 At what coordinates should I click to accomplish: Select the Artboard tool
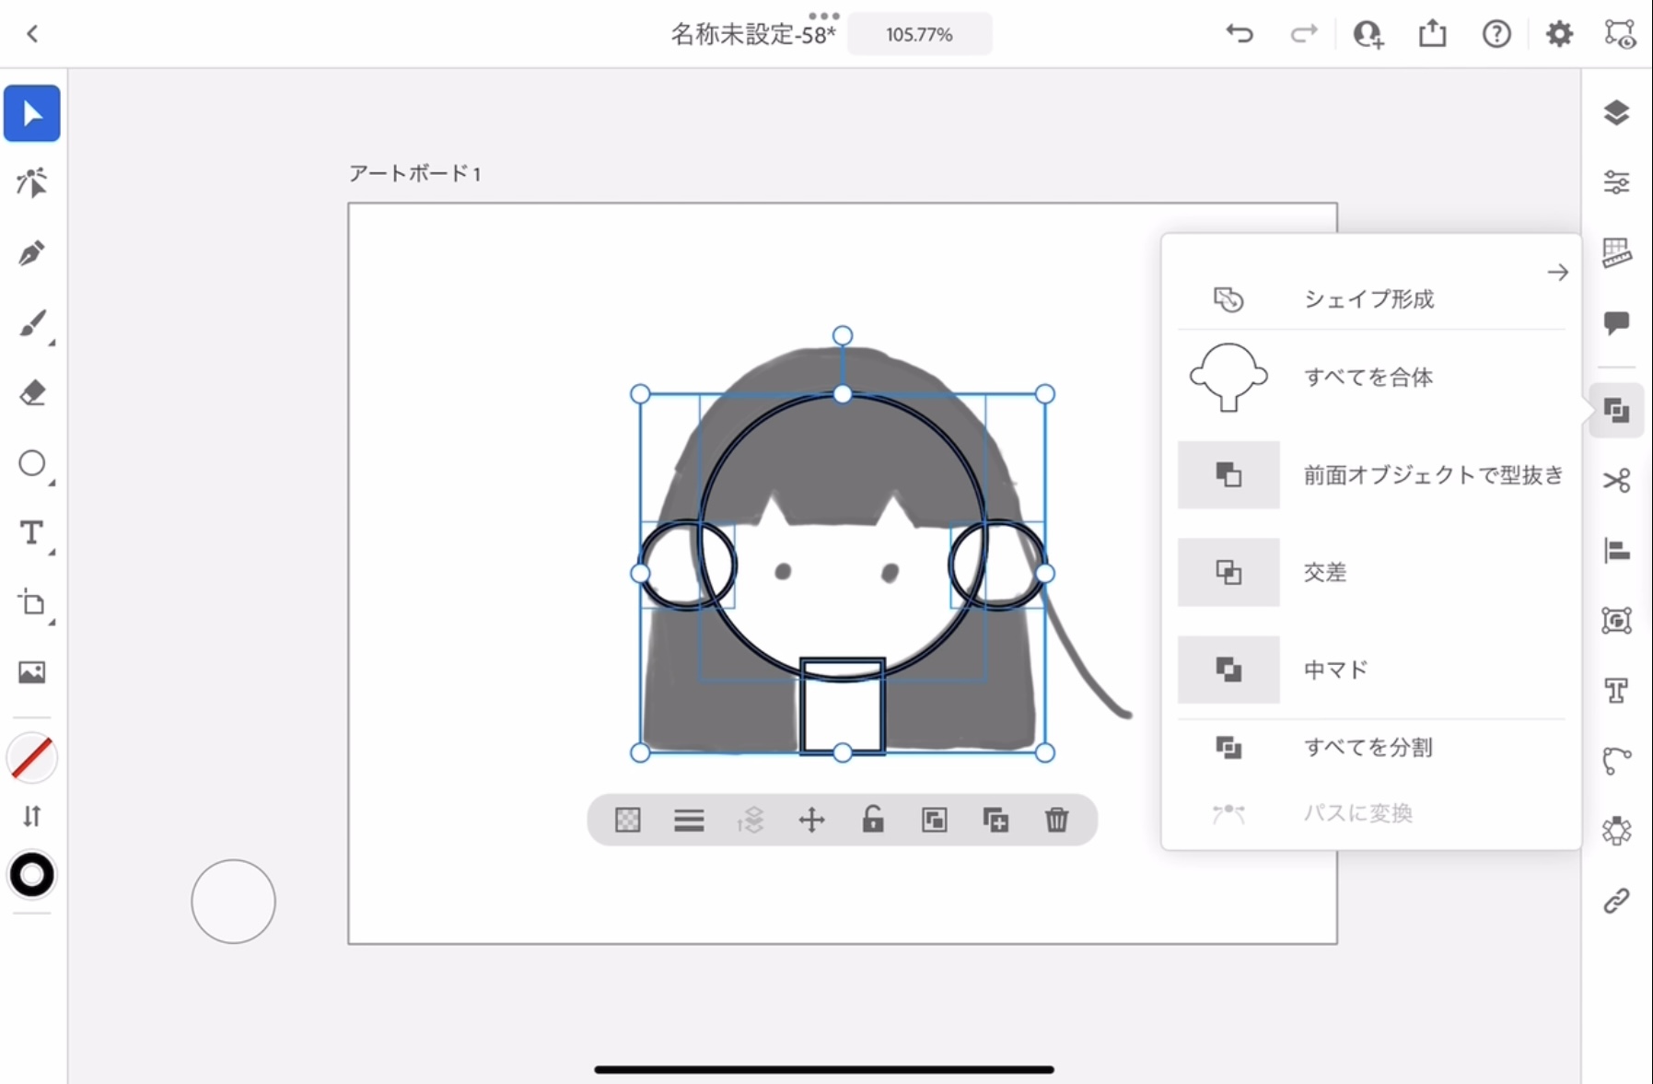pos(32,603)
